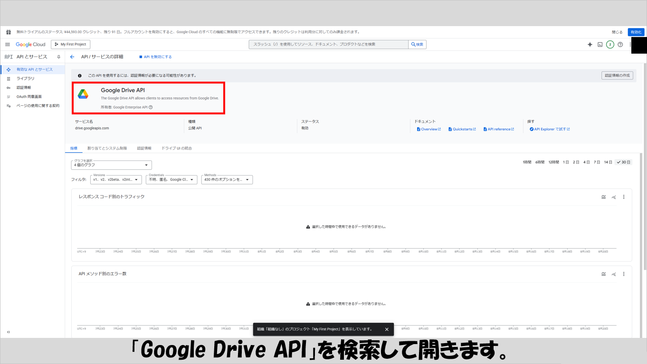Click the help question mark icon in header
The width and height of the screenshot is (647, 364).
pos(620,44)
